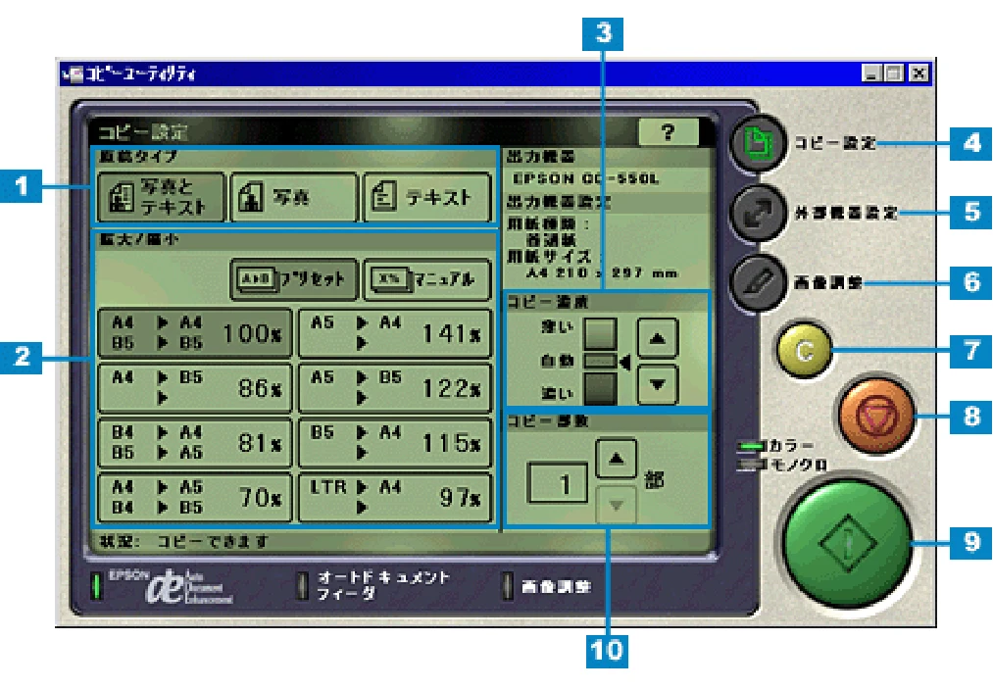
Task: Select the 薄い light density swatch
Action: pos(600,332)
